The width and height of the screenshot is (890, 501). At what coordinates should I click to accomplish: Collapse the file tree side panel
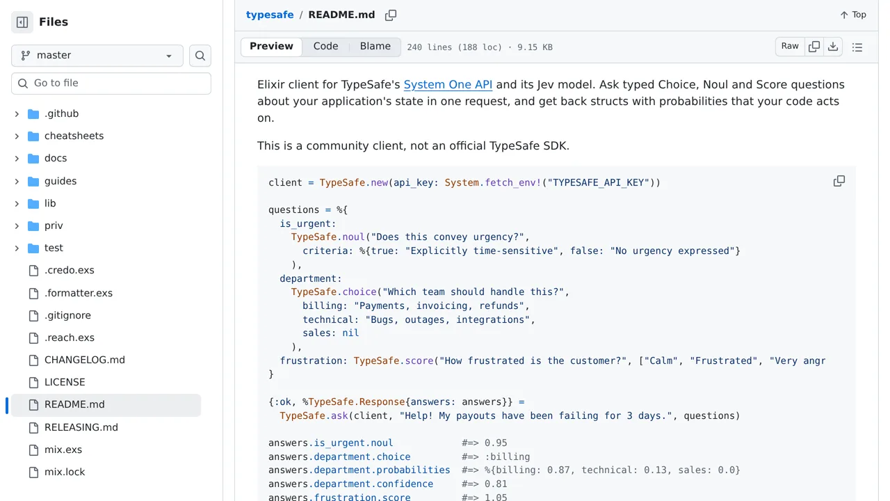coord(22,22)
